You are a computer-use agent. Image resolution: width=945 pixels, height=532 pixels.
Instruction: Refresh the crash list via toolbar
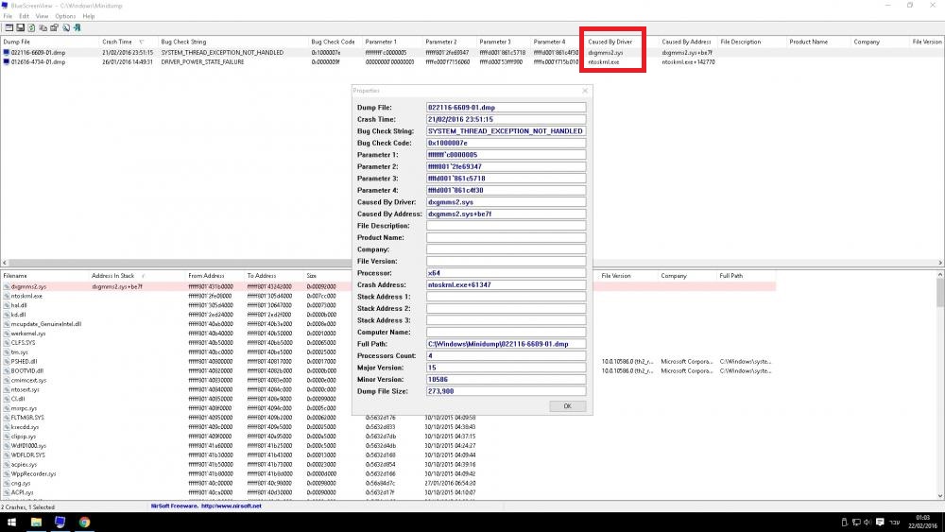tap(31, 27)
